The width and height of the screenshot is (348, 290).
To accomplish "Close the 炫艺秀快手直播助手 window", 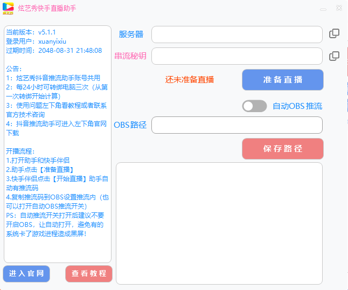I will point(339,8).
